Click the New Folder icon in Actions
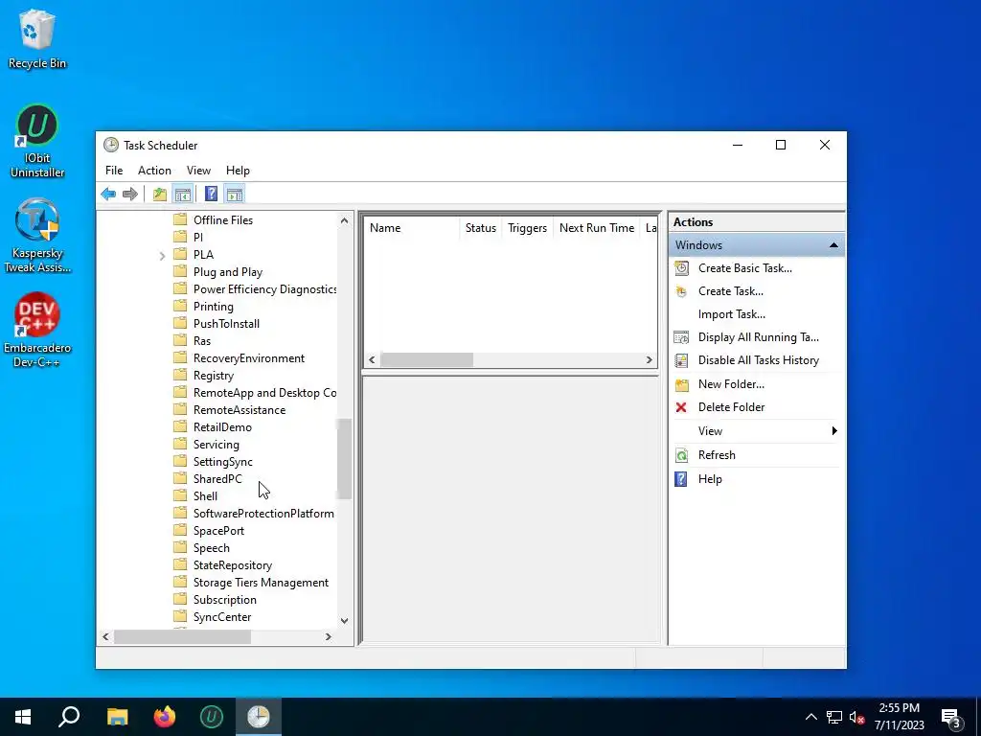 click(x=681, y=384)
